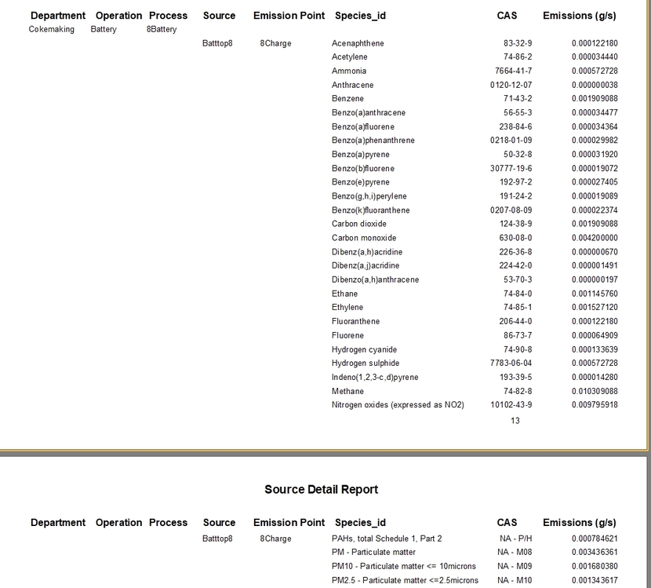Click the Cokemaking department value
The width and height of the screenshot is (651, 588).
[x=52, y=29]
